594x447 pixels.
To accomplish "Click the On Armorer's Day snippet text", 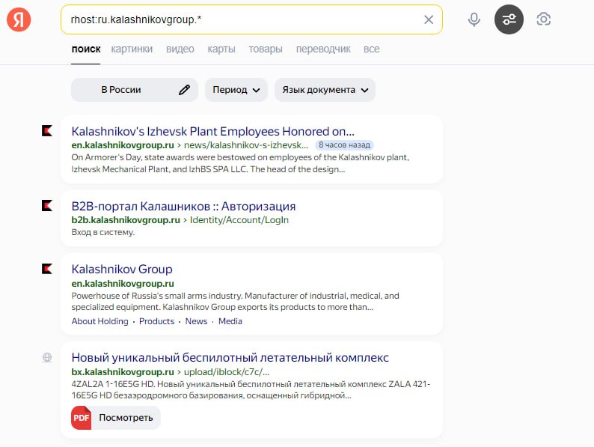I will click(240, 163).
